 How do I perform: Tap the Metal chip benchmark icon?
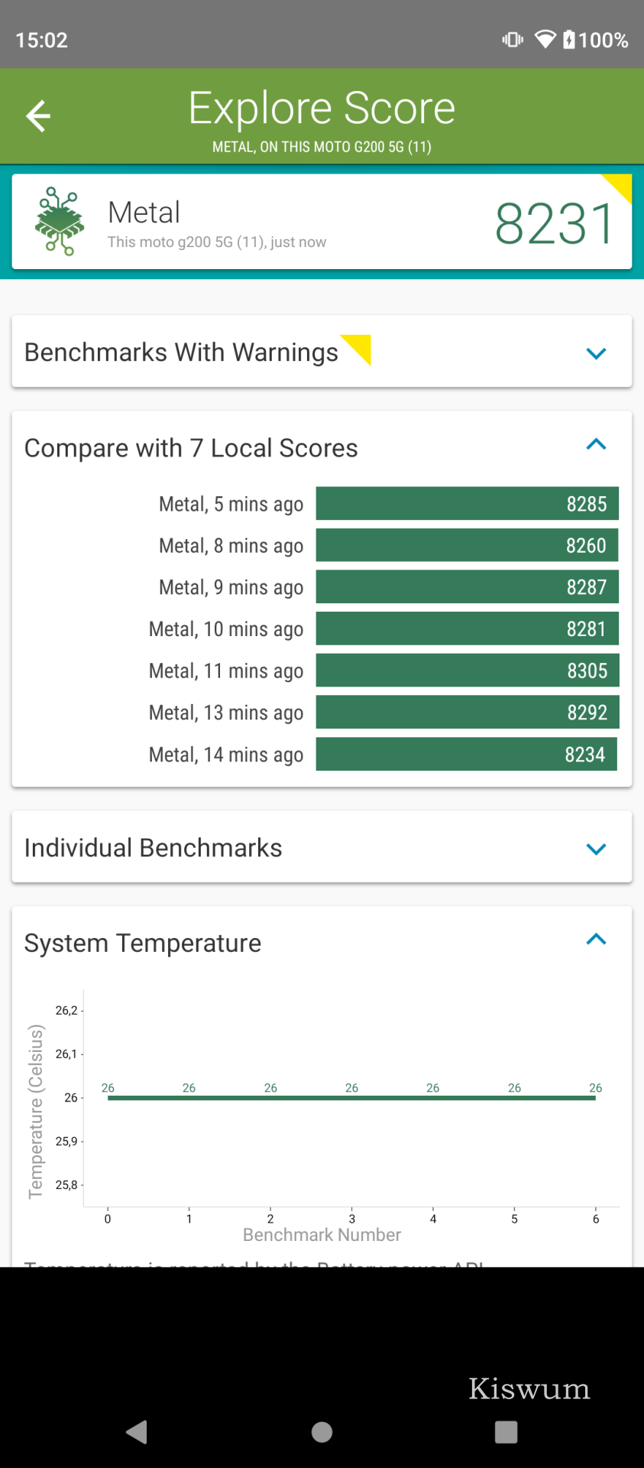pyautogui.click(x=60, y=221)
